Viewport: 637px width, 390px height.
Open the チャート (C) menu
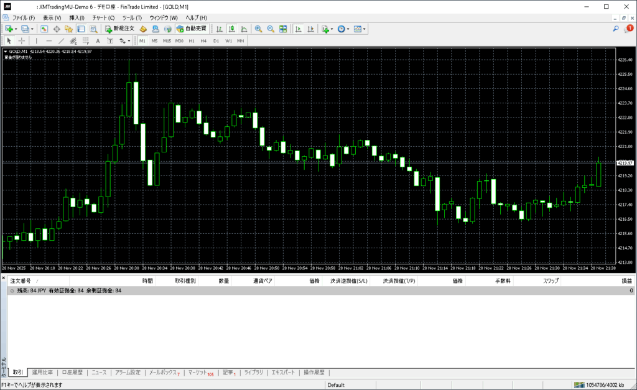click(x=103, y=17)
